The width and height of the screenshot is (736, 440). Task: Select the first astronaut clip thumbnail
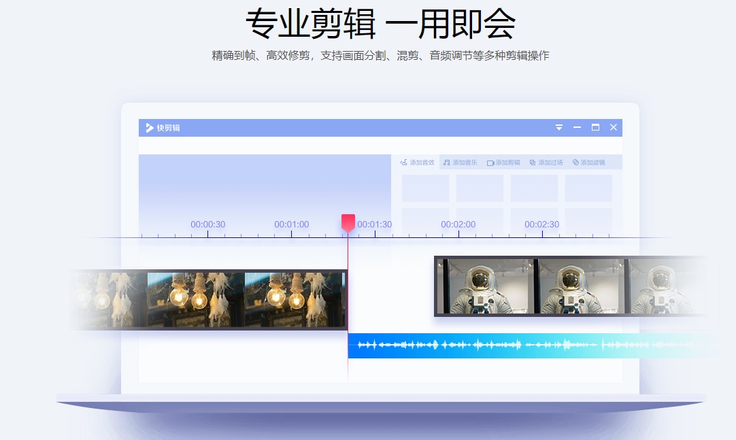483,286
